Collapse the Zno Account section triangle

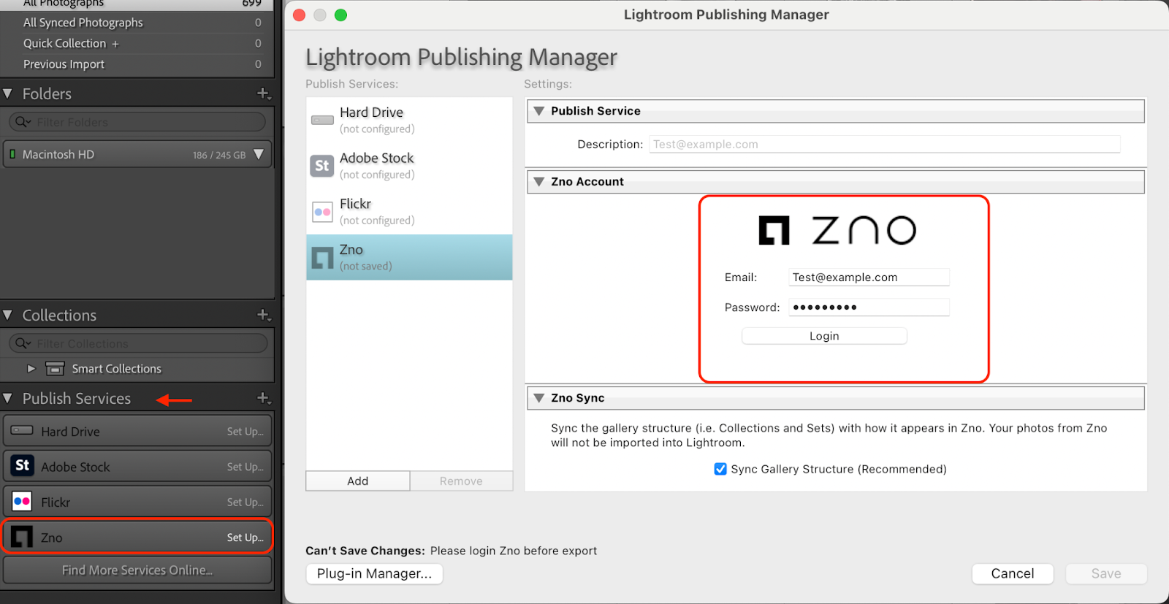coord(539,182)
